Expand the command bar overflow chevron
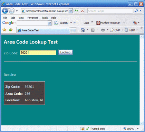This screenshot has height=132, width=145. pos(142,28)
